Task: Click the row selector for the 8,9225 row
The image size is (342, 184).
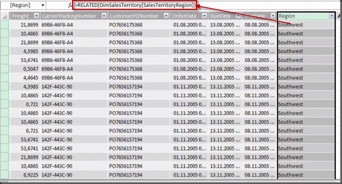Action: pyautogui.click(x=4, y=175)
